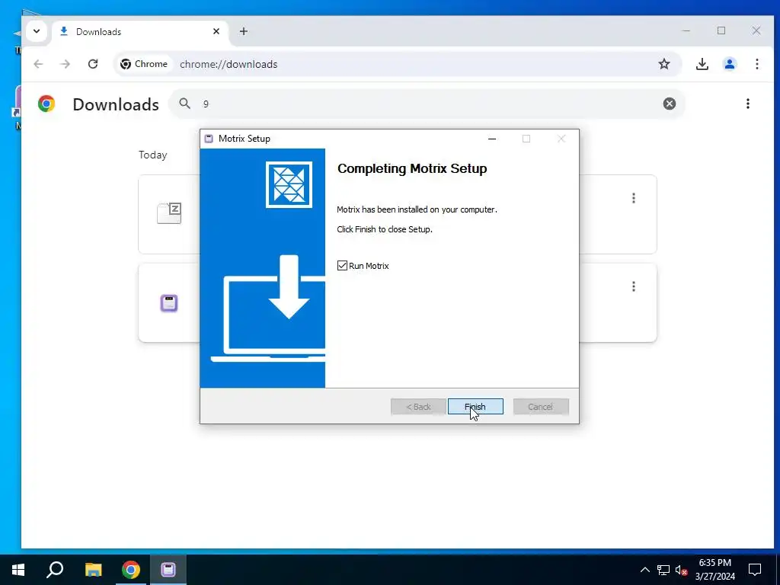Minimize the Motrix Setup dialog
Image resolution: width=780 pixels, height=585 pixels.
point(492,139)
